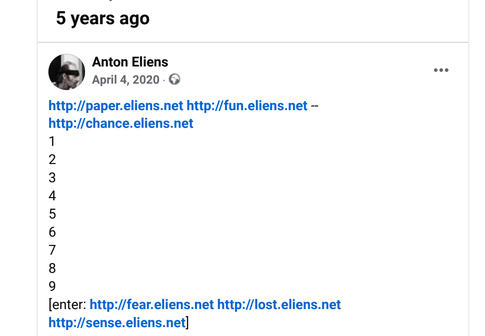Screen dimensions: 485x336
Task: Click the number 8 line in post
Action: click(x=52, y=268)
